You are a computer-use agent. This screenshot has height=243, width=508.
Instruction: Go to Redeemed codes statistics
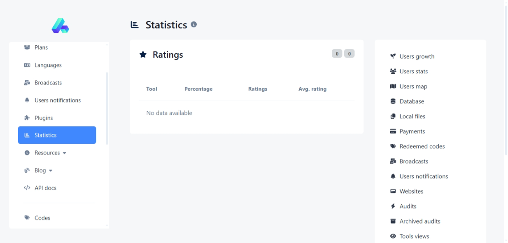click(422, 146)
